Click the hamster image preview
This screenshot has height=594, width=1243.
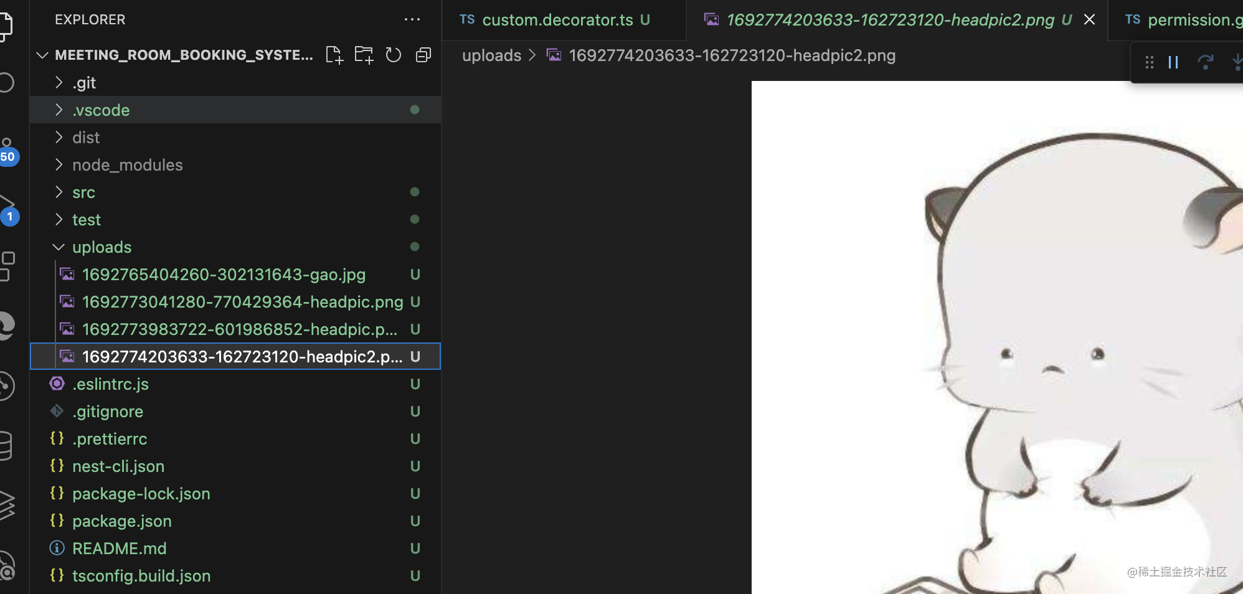pyautogui.click(x=997, y=337)
